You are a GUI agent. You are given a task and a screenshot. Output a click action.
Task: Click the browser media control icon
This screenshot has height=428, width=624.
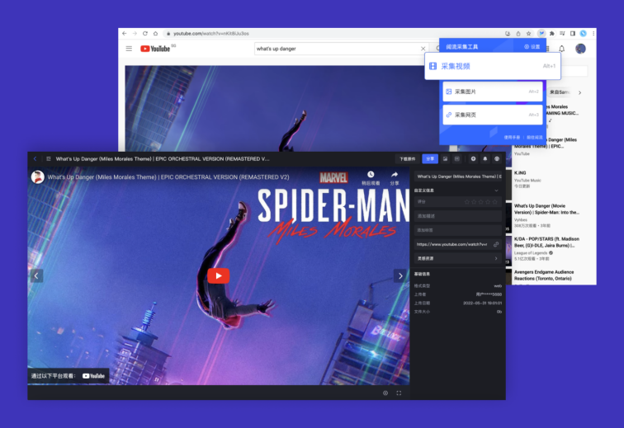click(562, 34)
